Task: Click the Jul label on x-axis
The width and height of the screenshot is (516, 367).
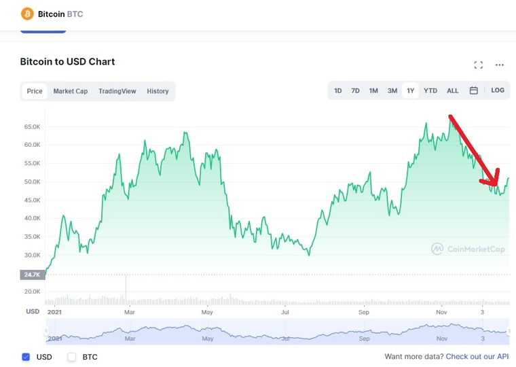Action: click(284, 312)
